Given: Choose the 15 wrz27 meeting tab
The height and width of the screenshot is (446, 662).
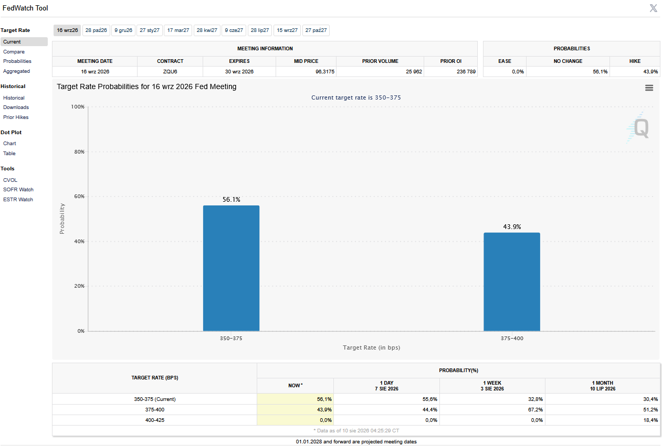Looking at the screenshot, I should pyautogui.click(x=287, y=30).
